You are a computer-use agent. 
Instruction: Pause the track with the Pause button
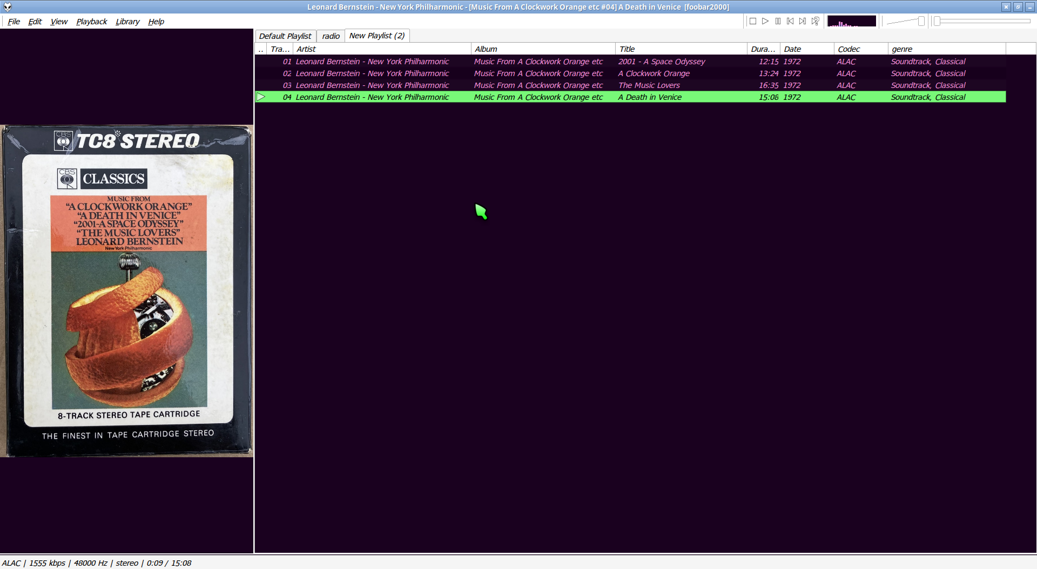point(778,21)
